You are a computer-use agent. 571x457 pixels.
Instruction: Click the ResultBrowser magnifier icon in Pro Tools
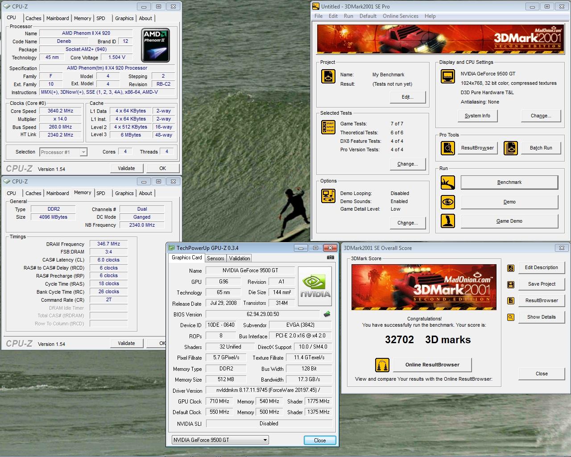tap(447, 148)
